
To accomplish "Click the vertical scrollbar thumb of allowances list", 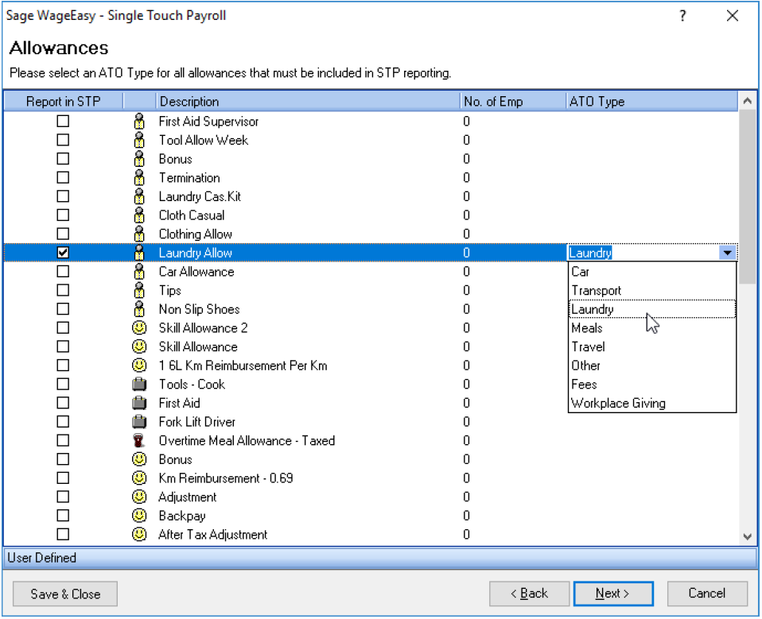I will click(x=748, y=197).
